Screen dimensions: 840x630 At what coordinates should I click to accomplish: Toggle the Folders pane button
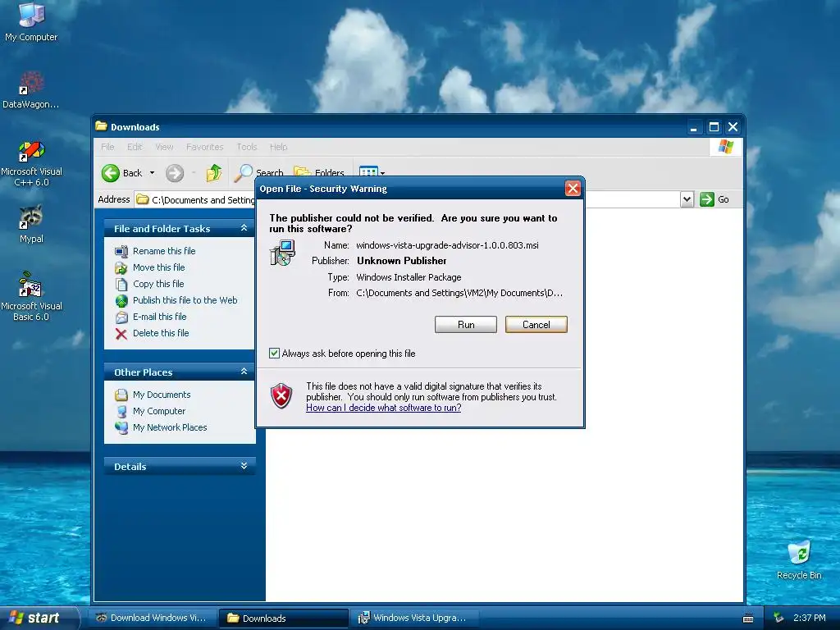(x=319, y=172)
